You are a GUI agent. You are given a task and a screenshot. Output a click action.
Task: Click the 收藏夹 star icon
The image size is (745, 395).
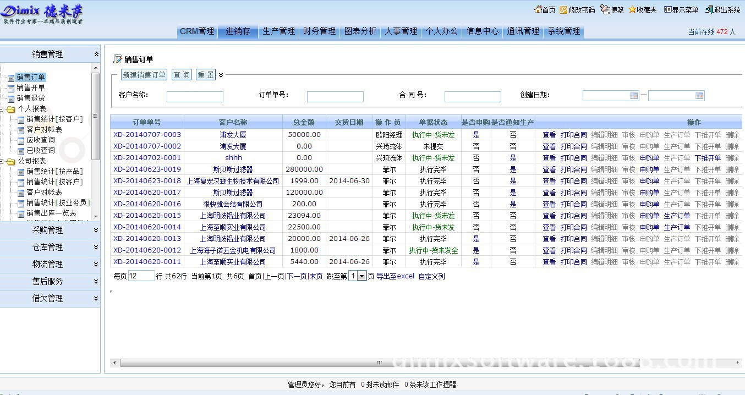click(x=632, y=10)
